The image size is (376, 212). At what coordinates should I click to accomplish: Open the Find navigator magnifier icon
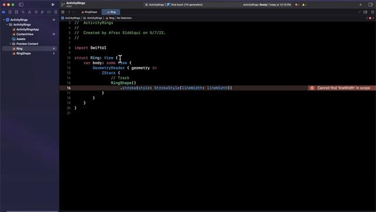tap(23, 12)
